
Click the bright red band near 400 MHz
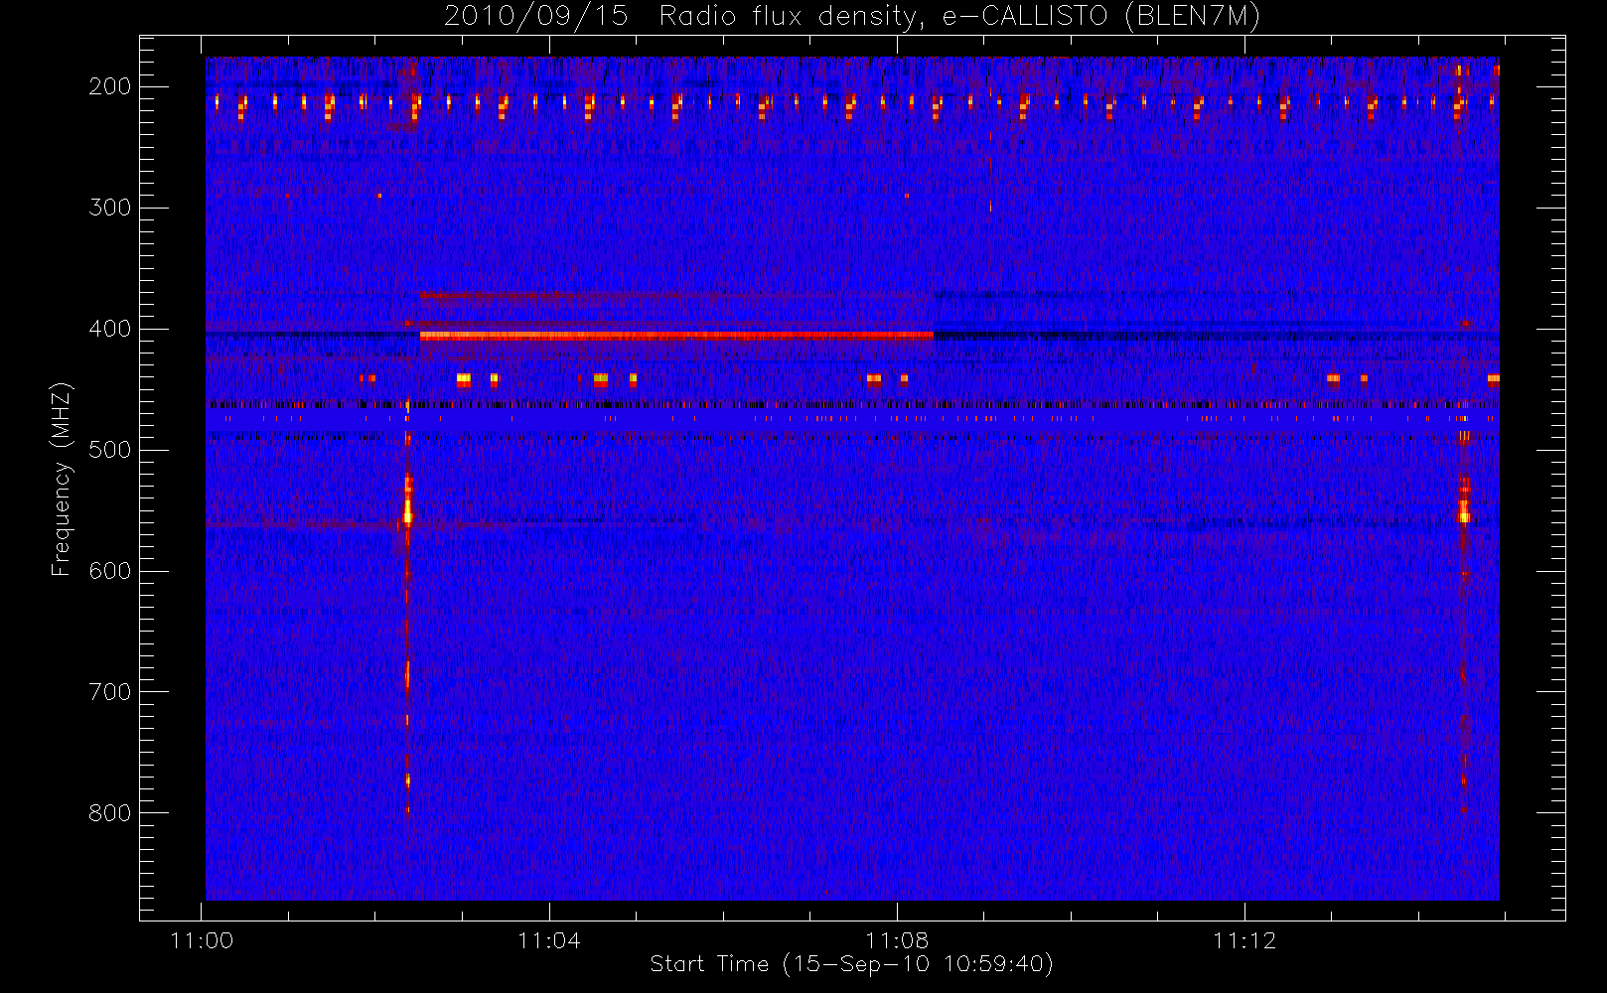676,336
